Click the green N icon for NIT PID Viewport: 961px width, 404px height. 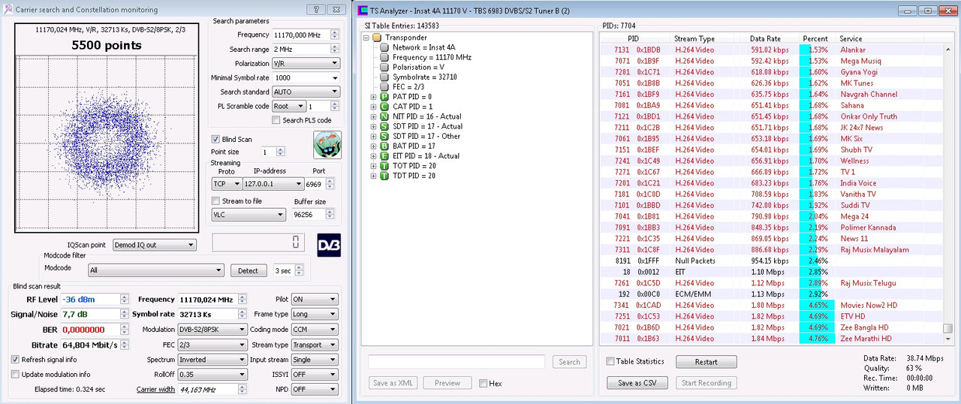tap(384, 116)
